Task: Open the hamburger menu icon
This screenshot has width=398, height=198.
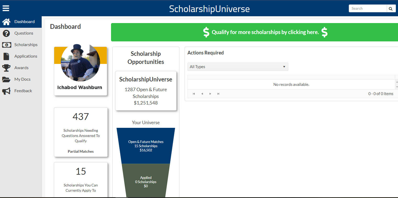Action: [x=6, y=8]
